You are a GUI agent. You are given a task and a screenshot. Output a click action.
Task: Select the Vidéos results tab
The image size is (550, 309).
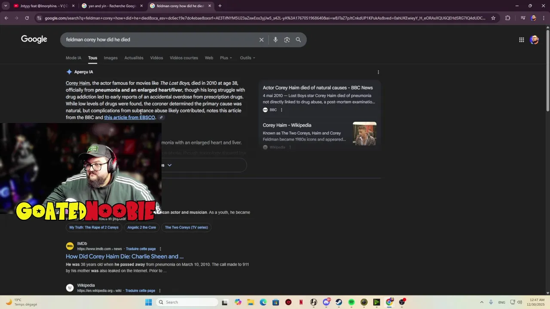tap(156, 58)
